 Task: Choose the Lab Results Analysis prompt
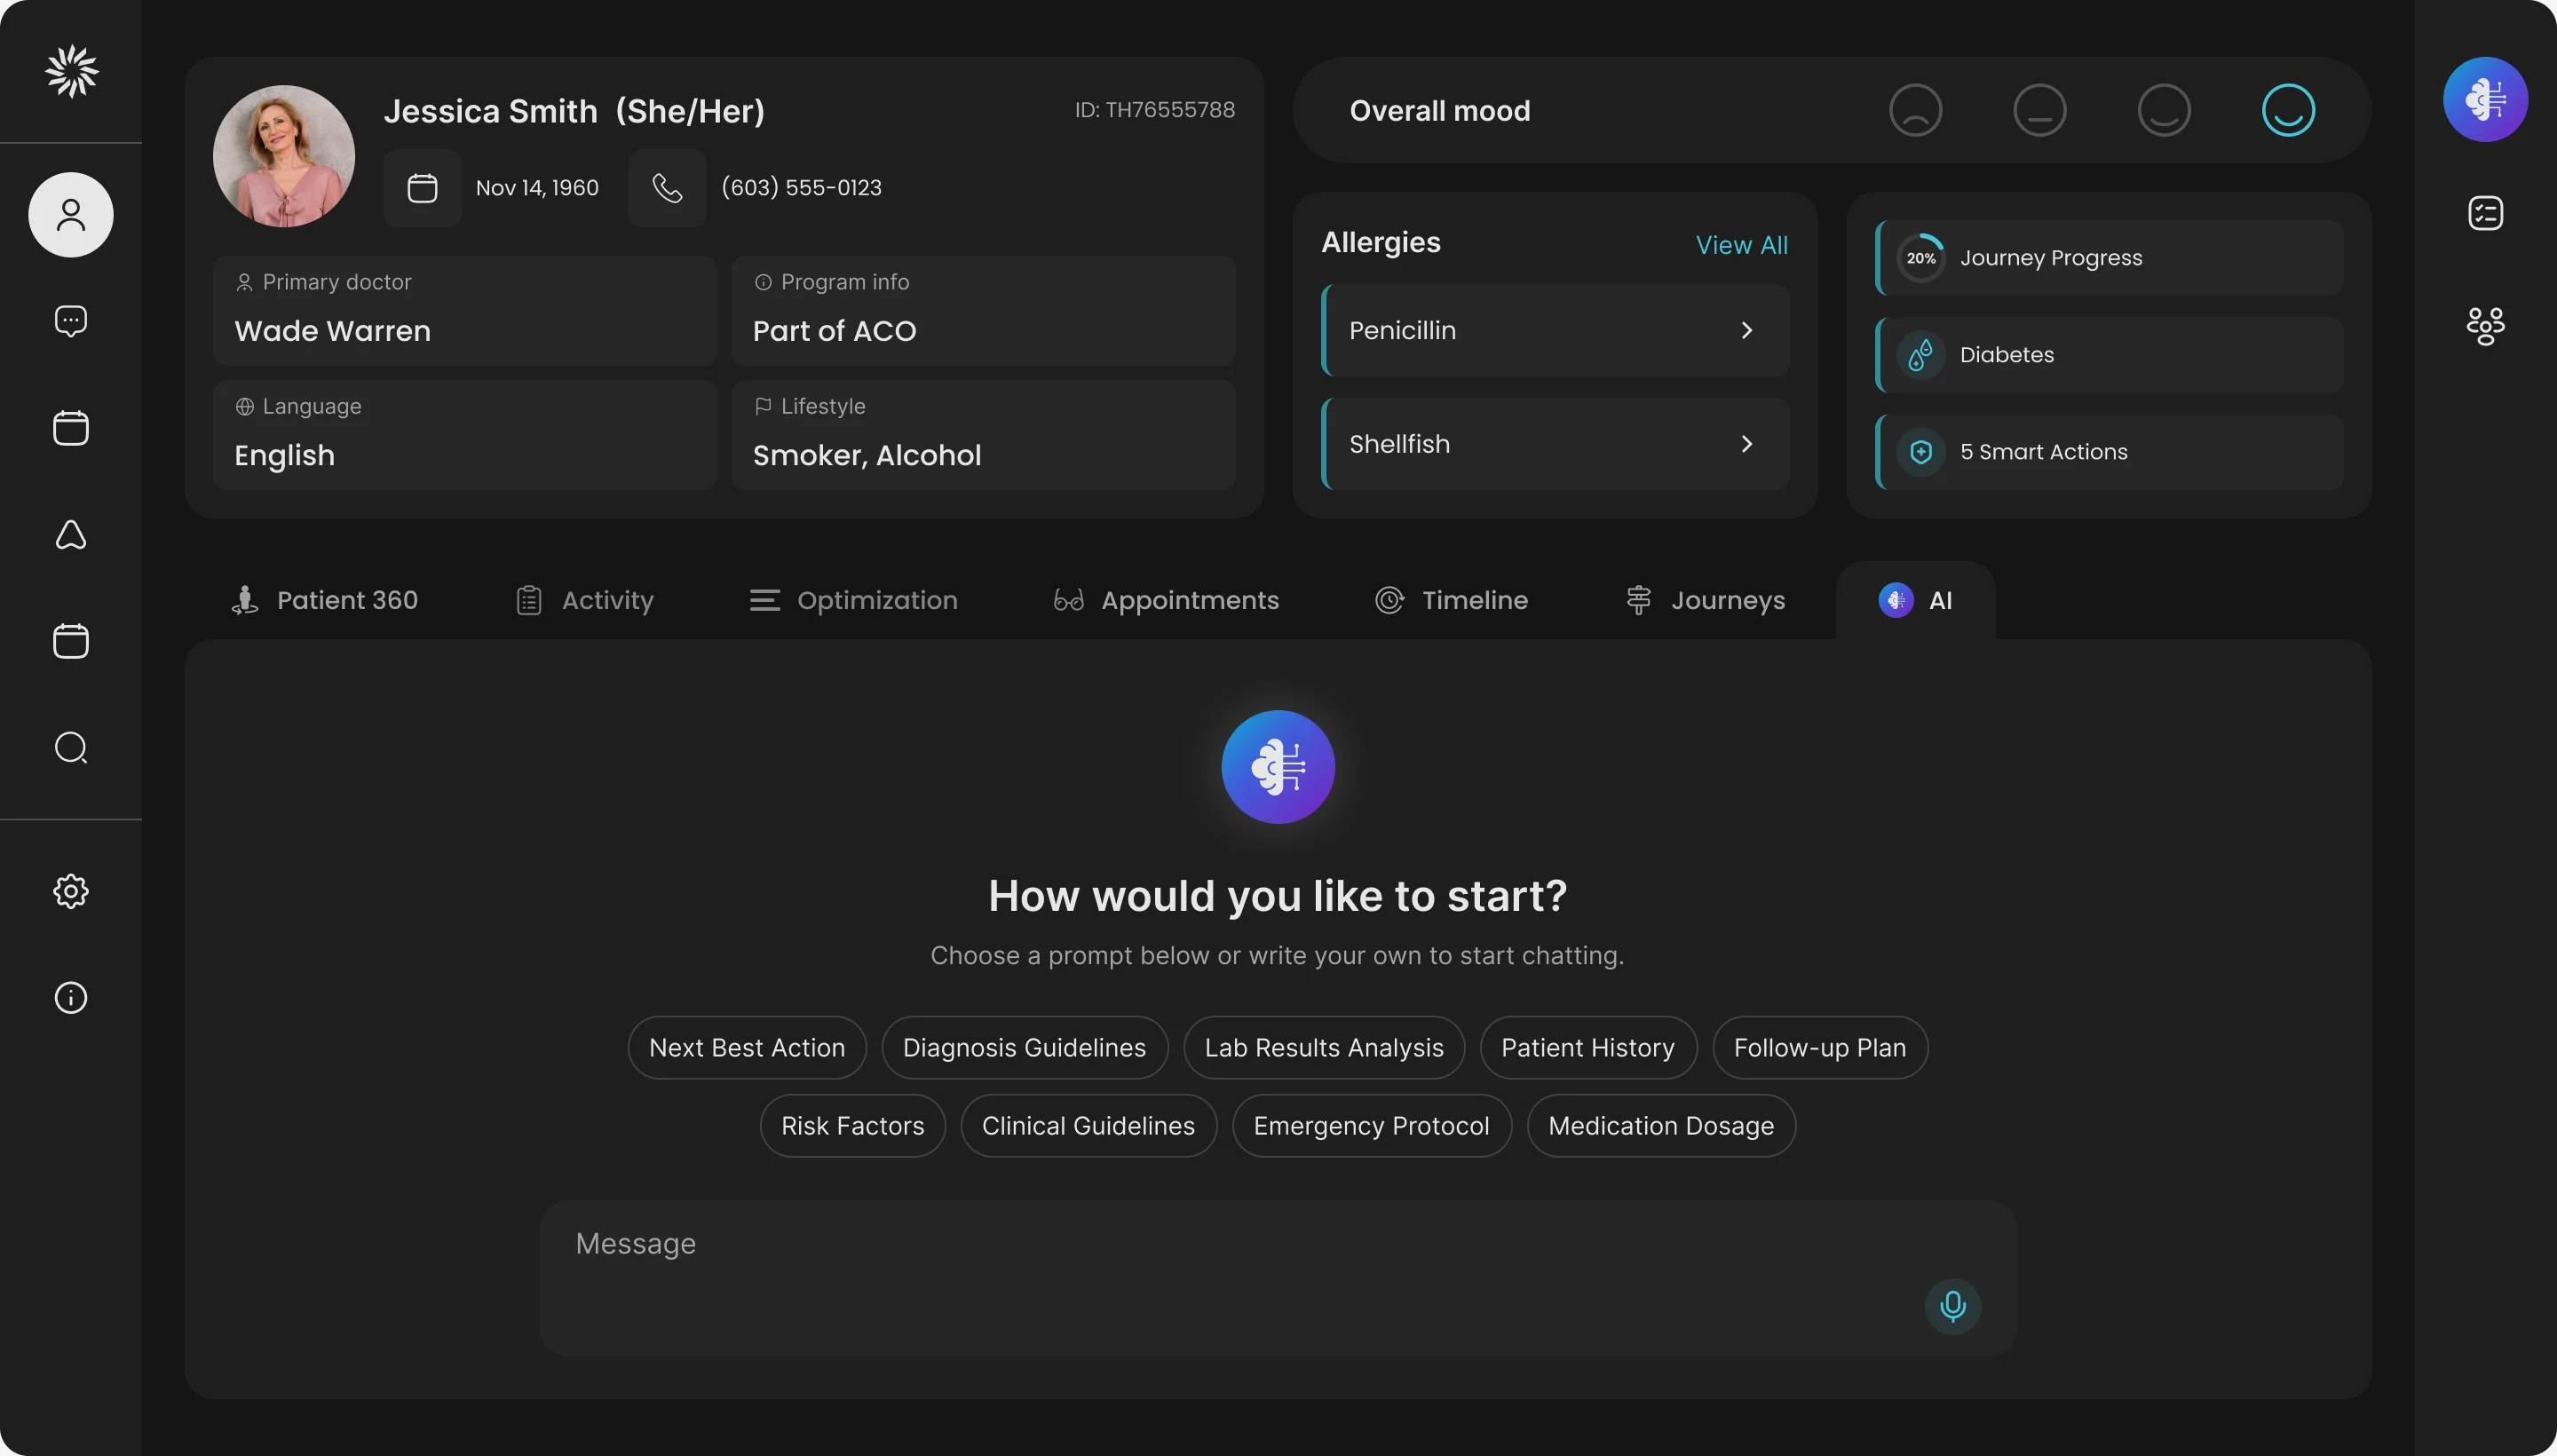pyautogui.click(x=1324, y=1048)
